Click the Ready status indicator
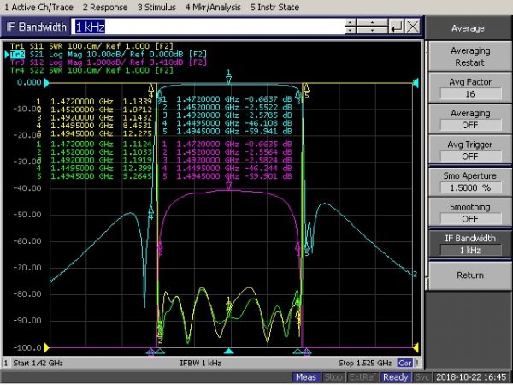 tap(396, 377)
